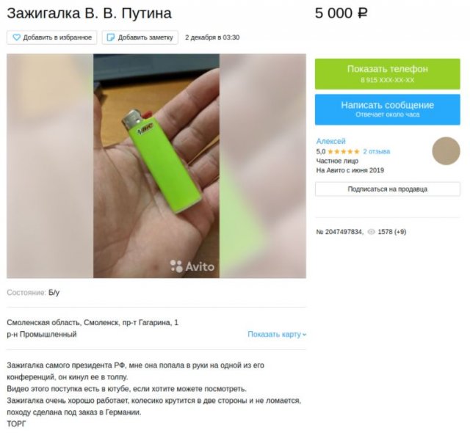Open the 2 отзыва reviews link
The height and width of the screenshot is (433, 470).
[377, 151]
